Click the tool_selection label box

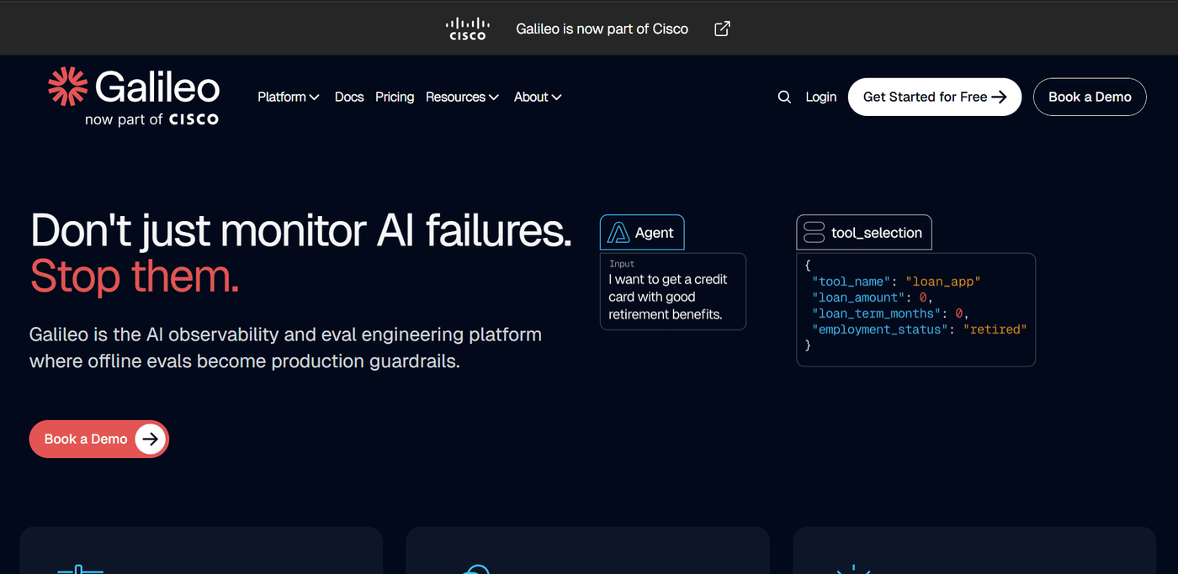click(864, 233)
